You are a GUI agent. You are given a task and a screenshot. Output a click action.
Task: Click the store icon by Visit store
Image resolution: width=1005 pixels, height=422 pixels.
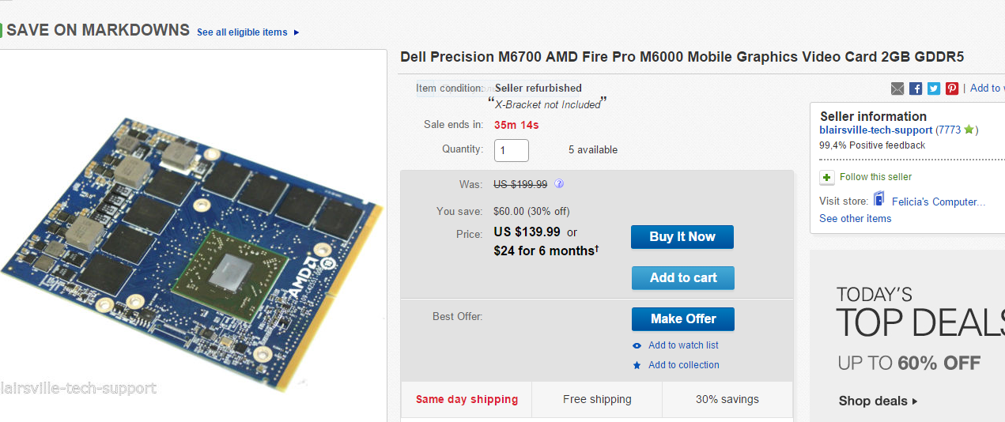(x=878, y=201)
